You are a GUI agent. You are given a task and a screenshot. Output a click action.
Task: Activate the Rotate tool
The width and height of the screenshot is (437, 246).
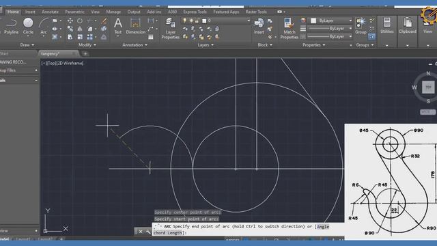coord(80,20)
